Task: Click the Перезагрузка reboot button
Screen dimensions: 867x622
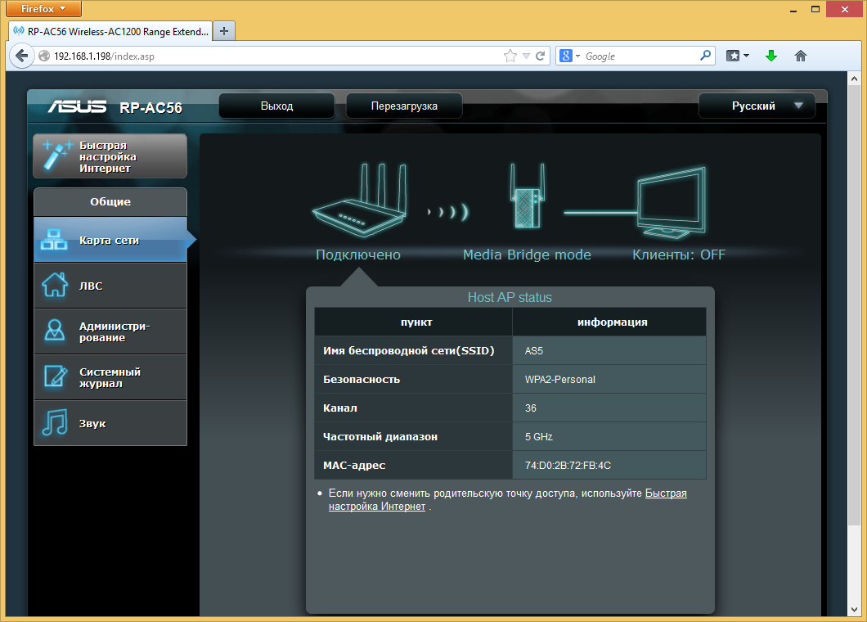Action: point(403,106)
